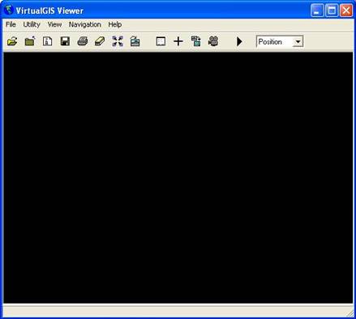The image size is (356, 319).
Task: Open the Utility menu
Action: click(x=32, y=24)
